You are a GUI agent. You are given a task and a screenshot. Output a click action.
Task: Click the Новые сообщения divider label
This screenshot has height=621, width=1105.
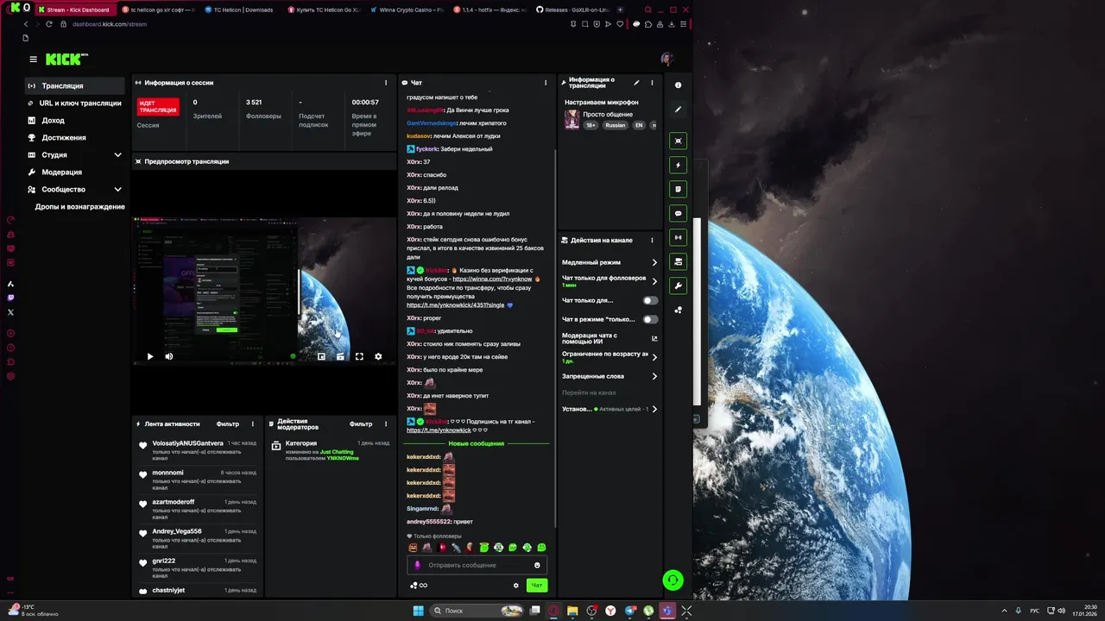(477, 443)
